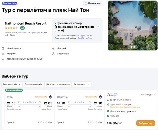Viewport: 158px width, 130px height.
Task: Click the airline logo on the Туда flight
Action: coord(50,97)
